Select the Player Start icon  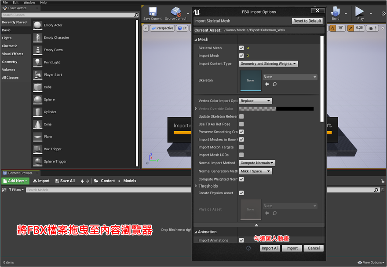click(37, 74)
